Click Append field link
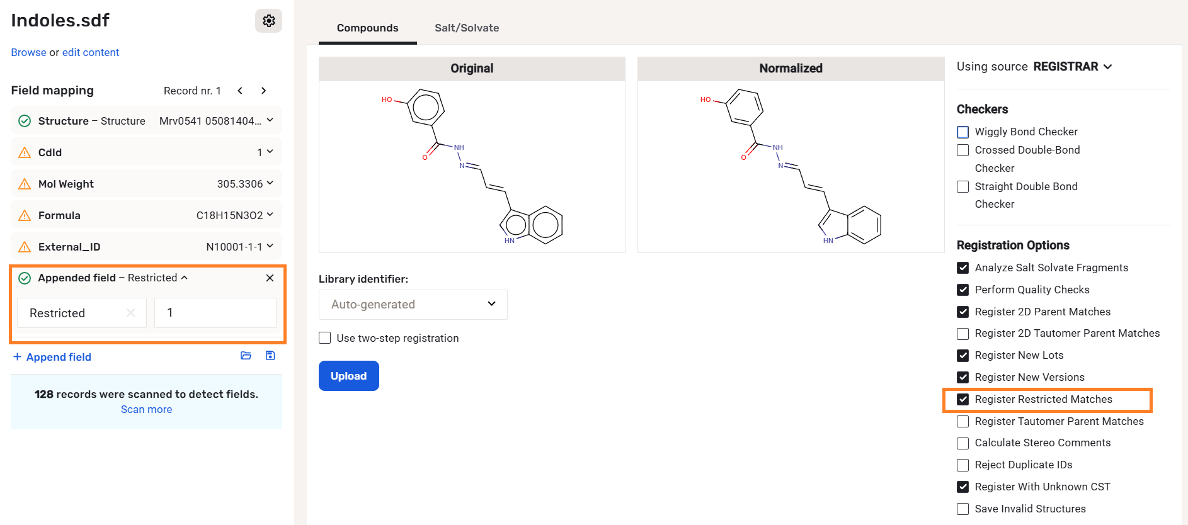This screenshot has width=1188, height=525. point(59,357)
